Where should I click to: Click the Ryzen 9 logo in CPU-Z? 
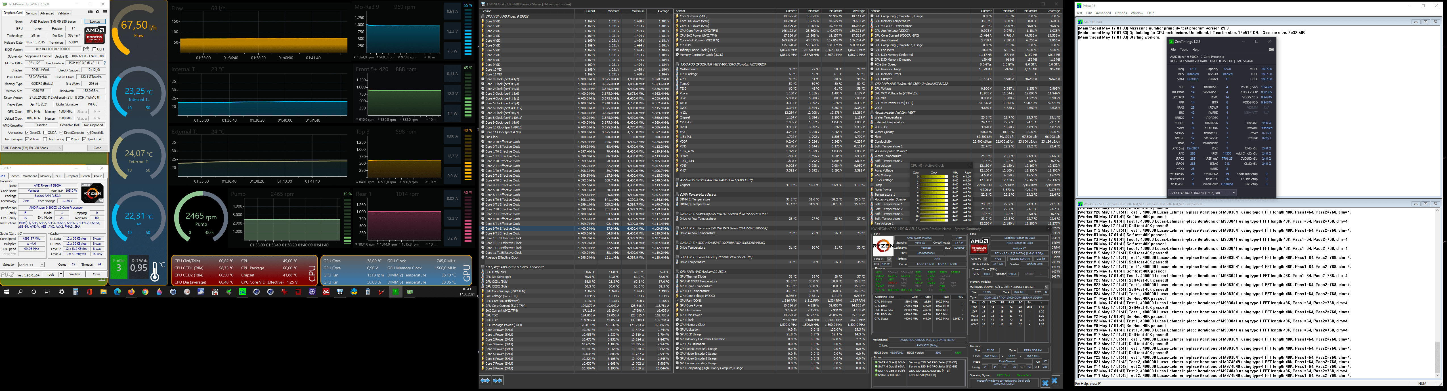tap(92, 194)
